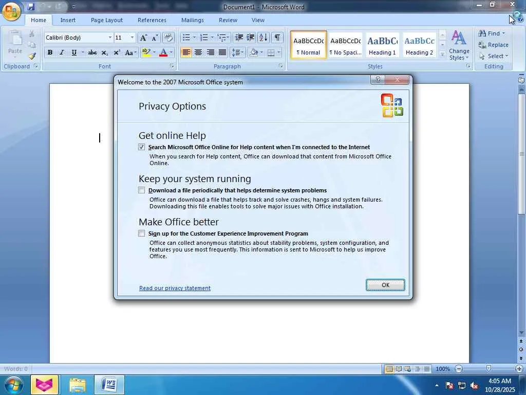Viewport: 526px width, 395px height.
Task: Expand the Bullets list dropdown arrow
Action: (194, 38)
